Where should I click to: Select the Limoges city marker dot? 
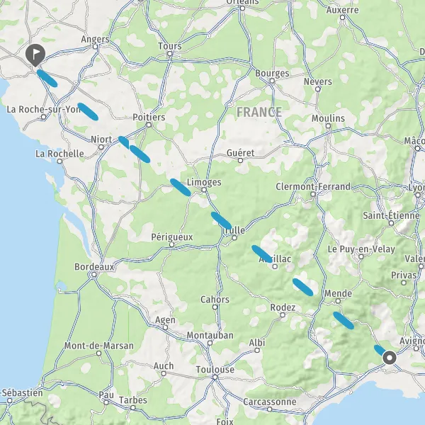pyautogui.click(x=204, y=190)
